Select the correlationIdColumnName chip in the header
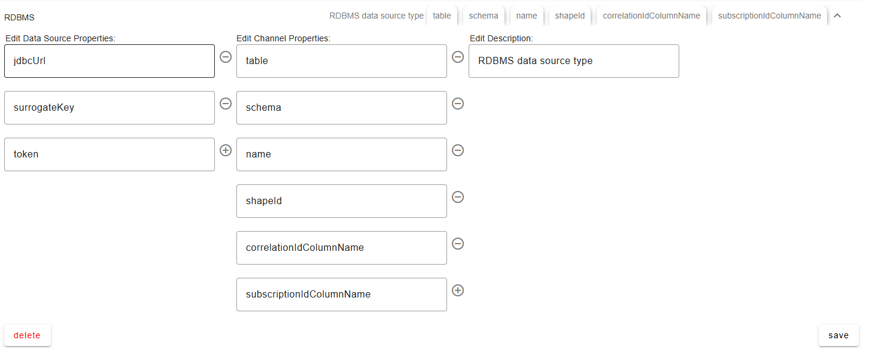Viewport: 869px width, 349px height. click(651, 16)
